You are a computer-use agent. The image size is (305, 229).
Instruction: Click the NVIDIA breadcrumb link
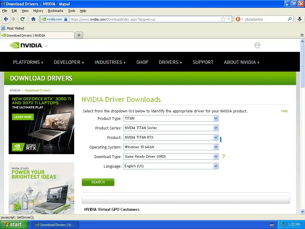tap(15, 90)
